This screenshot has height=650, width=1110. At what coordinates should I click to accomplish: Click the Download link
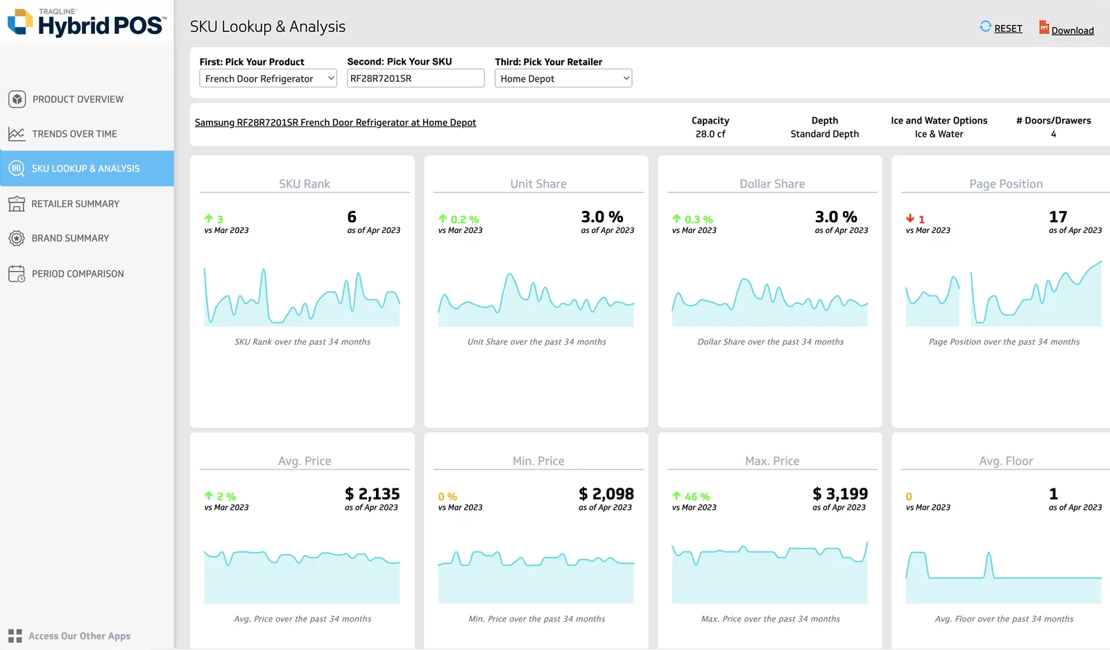(1073, 31)
